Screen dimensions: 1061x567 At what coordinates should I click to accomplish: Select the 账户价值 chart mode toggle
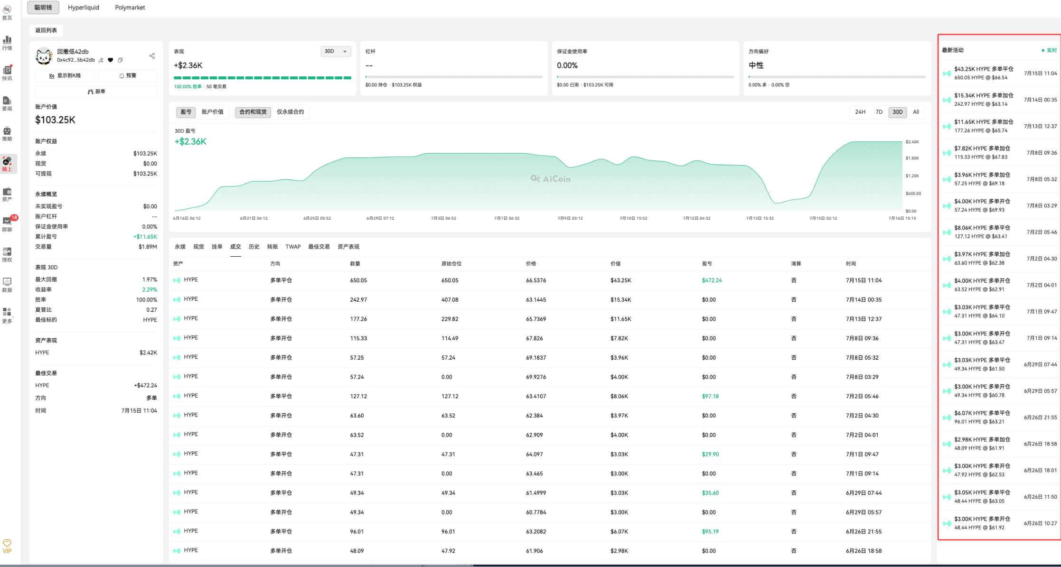(x=212, y=112)
